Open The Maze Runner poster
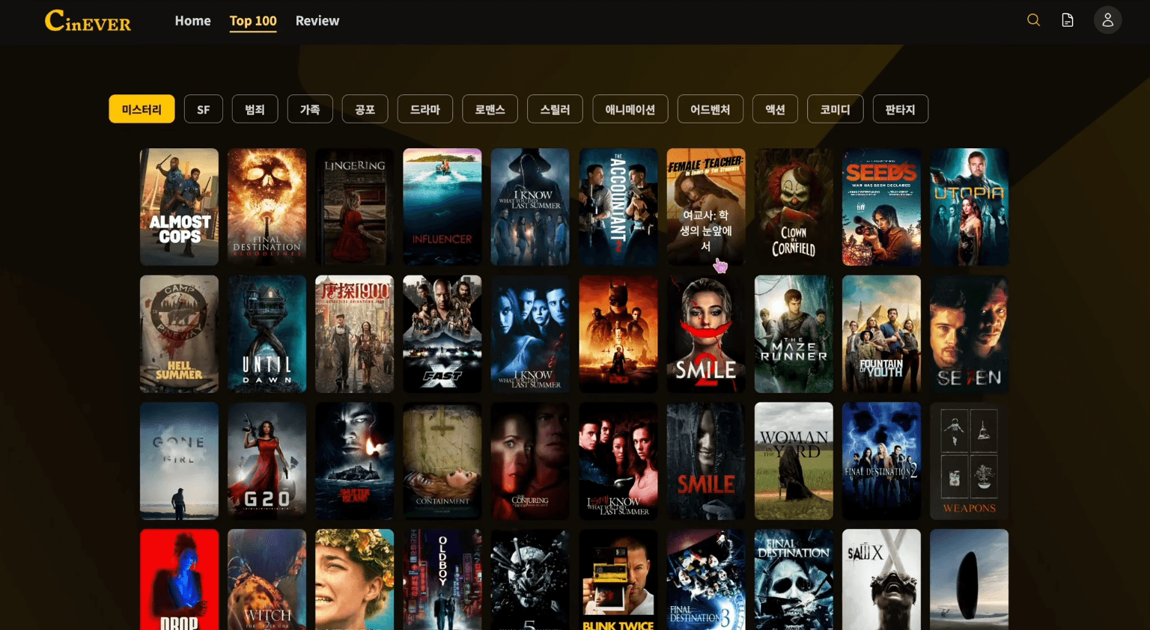 point(793,334)
